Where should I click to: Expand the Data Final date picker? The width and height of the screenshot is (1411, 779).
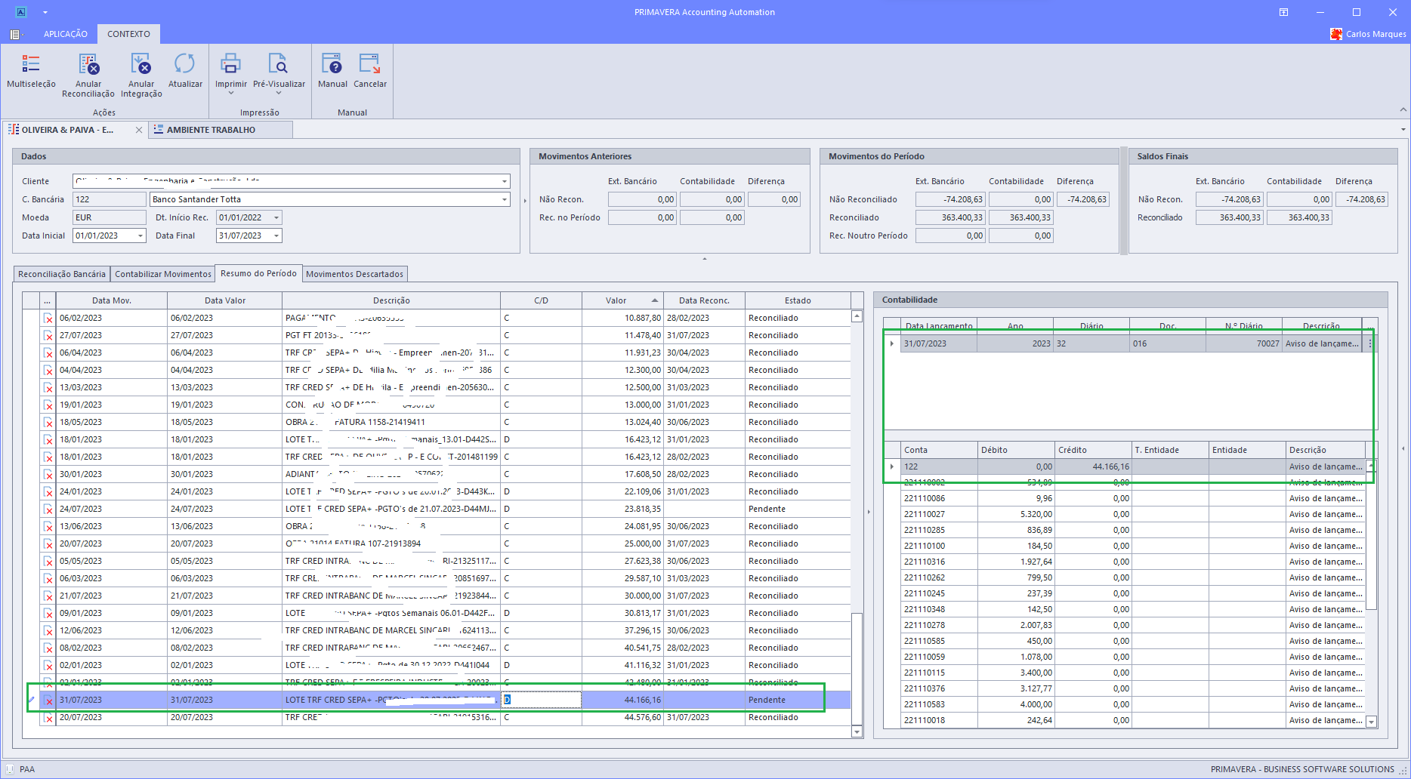pos(276,236)
